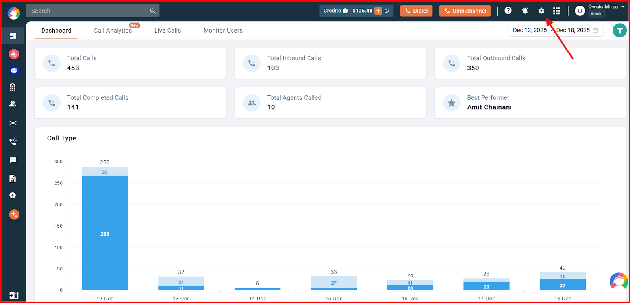
Task: Click the Total Completed Calls value 141
Action: [73, 107]
